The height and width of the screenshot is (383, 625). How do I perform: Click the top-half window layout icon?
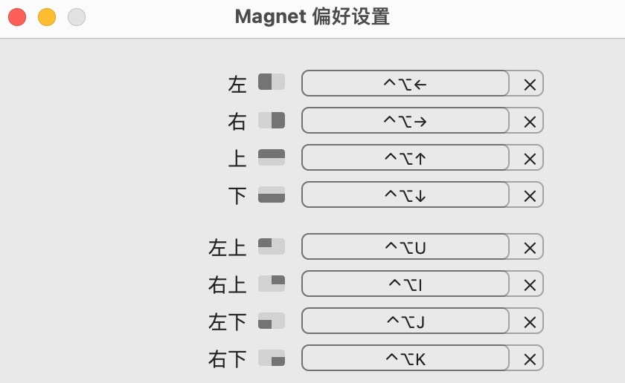pyautogui.click(x=272, y=157)
